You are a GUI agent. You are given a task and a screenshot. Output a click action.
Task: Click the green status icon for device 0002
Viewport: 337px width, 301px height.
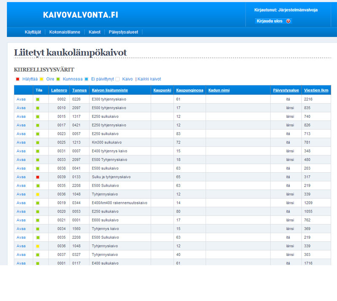pos(37,99)
